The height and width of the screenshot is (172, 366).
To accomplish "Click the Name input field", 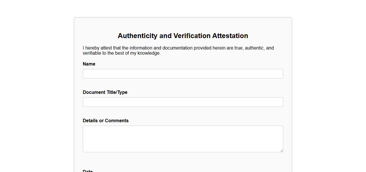I will pyautogui.click(x=183, y=74).
